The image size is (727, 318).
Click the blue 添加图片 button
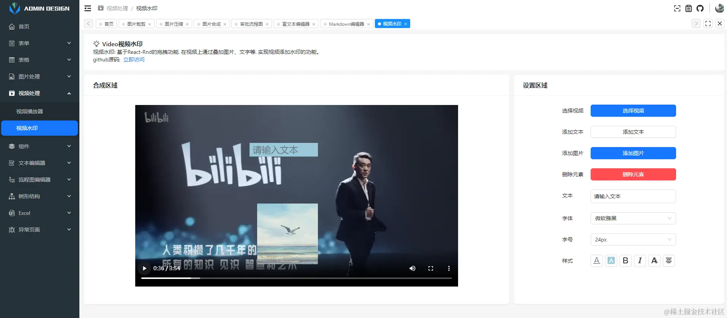point(633,153)
